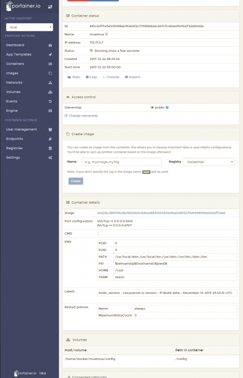Click the Events history icon
The image size is (243, 378).
pos(50,101)
